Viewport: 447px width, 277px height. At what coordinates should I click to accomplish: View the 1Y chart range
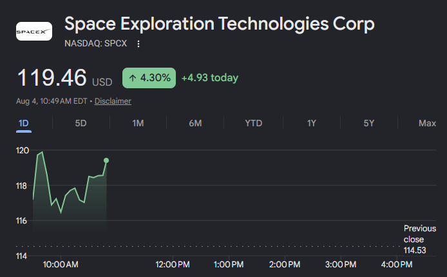click(312, 124)
